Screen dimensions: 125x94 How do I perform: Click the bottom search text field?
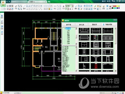[x=105, y=93]
